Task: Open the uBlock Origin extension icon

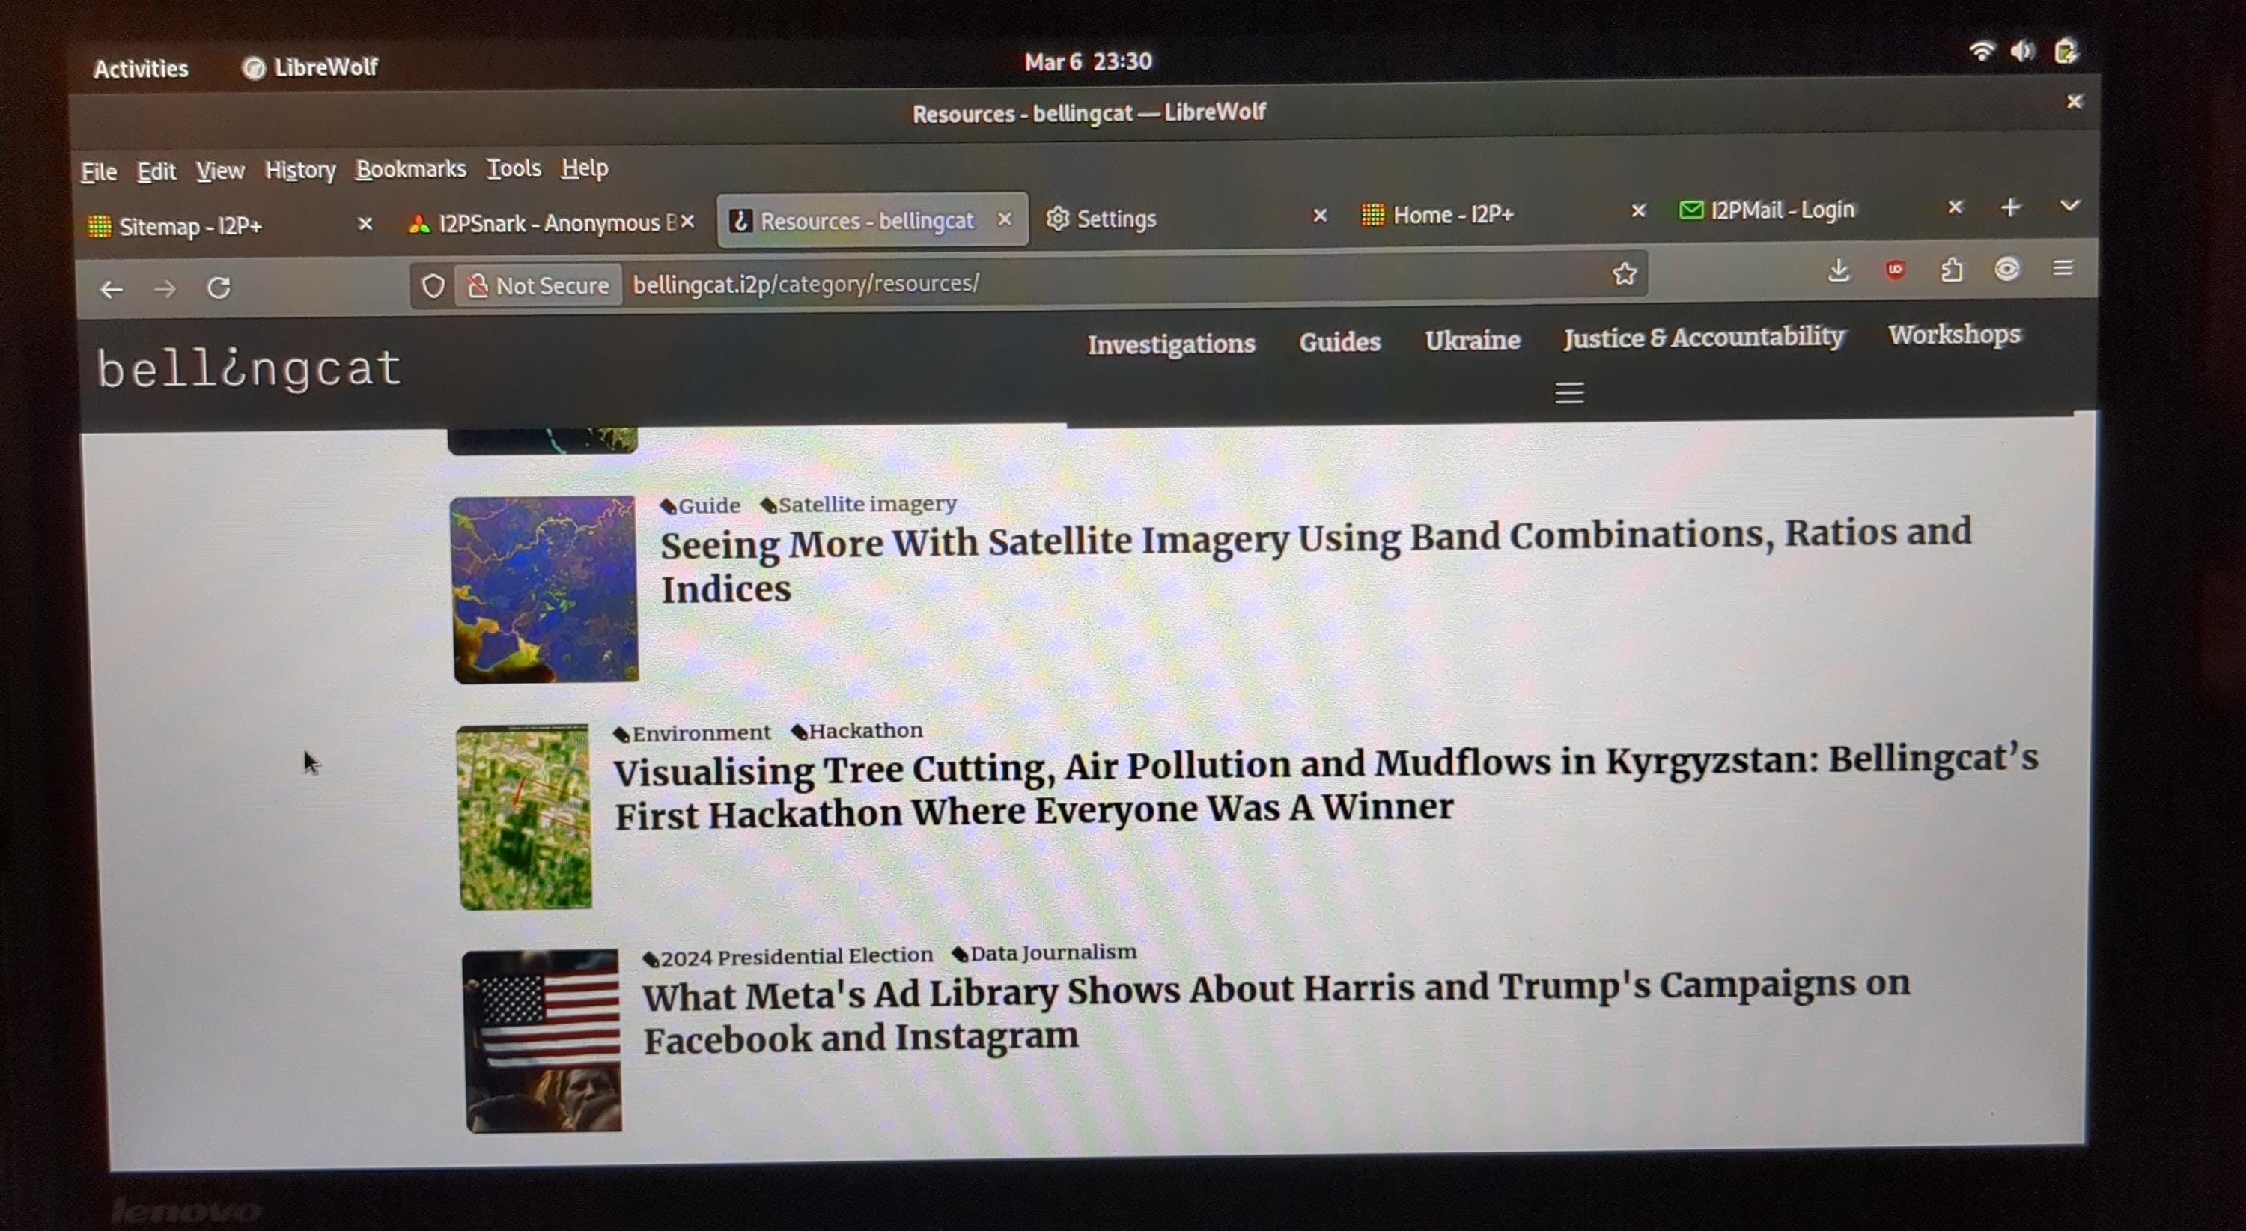Action: 1896,270
